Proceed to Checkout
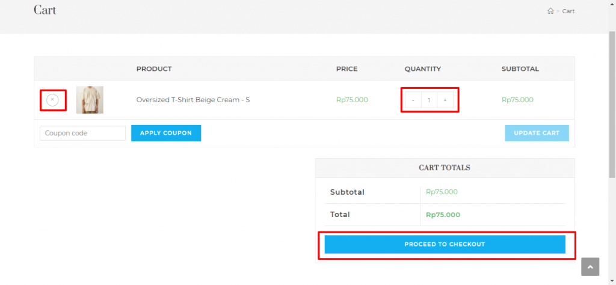 (445, 244)
